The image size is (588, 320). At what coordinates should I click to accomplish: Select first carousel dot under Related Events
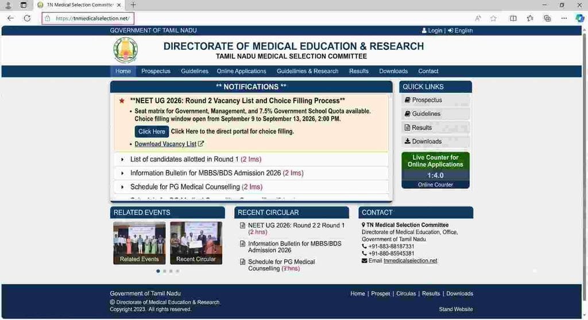click(x=158, y=271)
